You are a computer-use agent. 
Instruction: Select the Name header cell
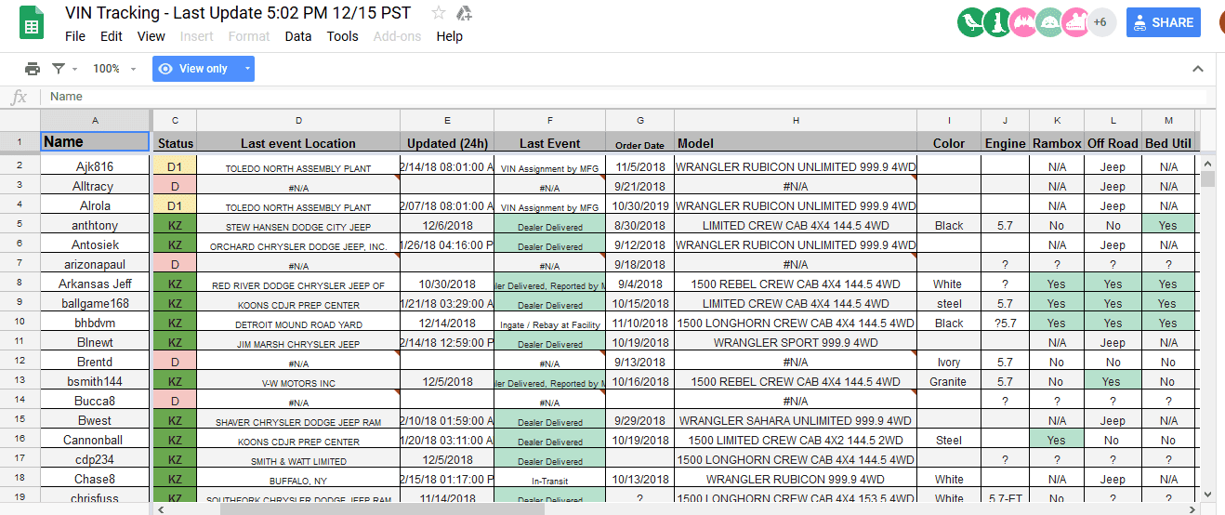tap(95, 142)
